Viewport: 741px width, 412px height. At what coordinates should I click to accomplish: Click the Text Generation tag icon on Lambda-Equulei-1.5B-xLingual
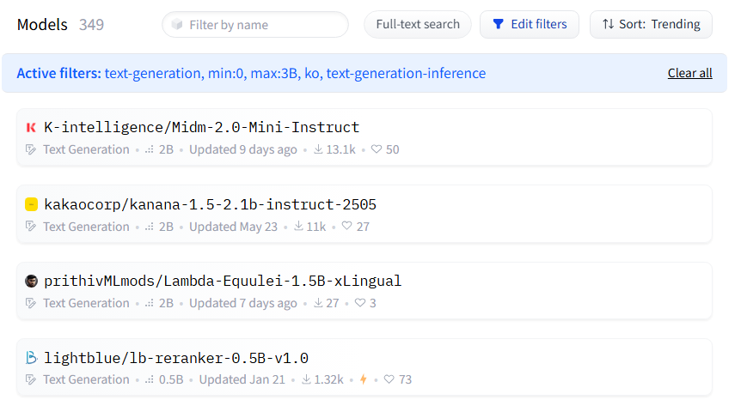coord(31,303)
